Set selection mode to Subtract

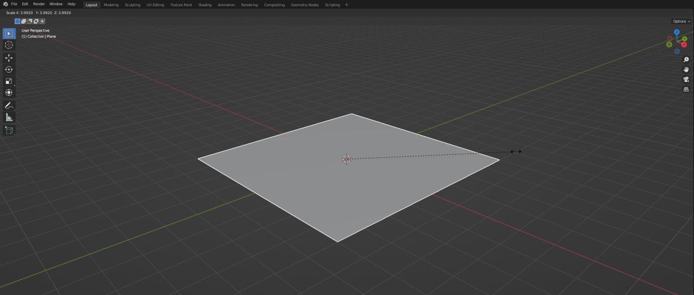click(30, 21)
